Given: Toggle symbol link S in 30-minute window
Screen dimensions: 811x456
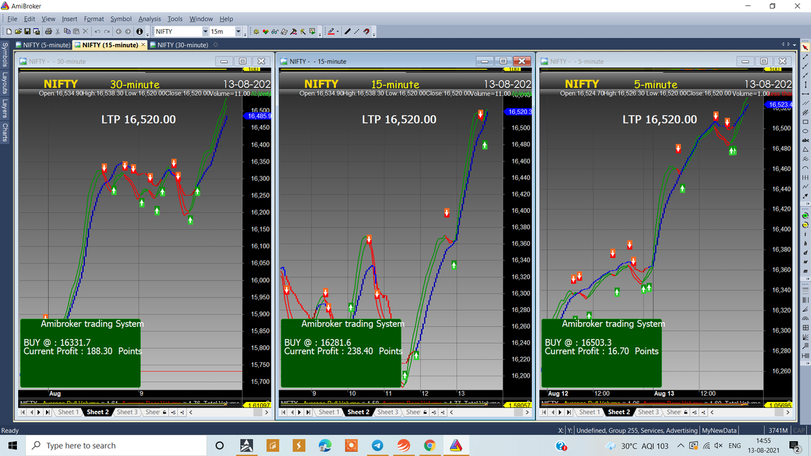Looking at the screenshot, I should click(174, 412).
